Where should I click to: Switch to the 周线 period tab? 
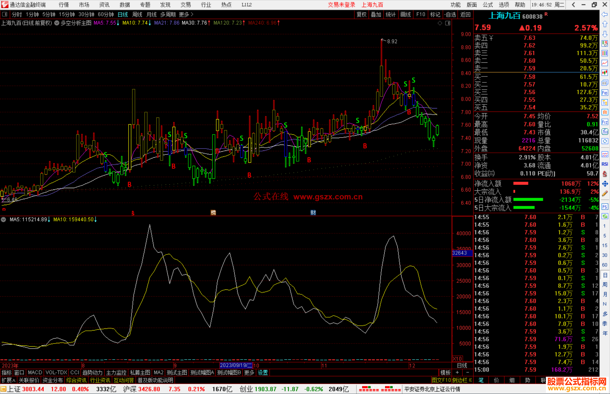click(x=137, y=14)
